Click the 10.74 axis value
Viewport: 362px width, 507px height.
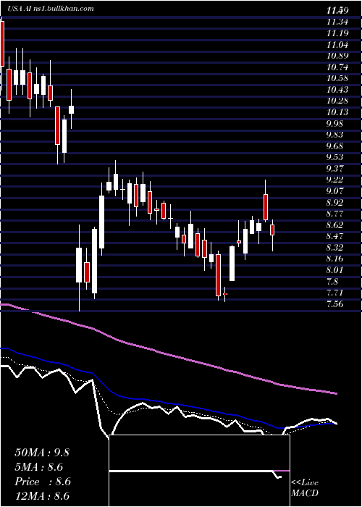click(x=337, y=67)
